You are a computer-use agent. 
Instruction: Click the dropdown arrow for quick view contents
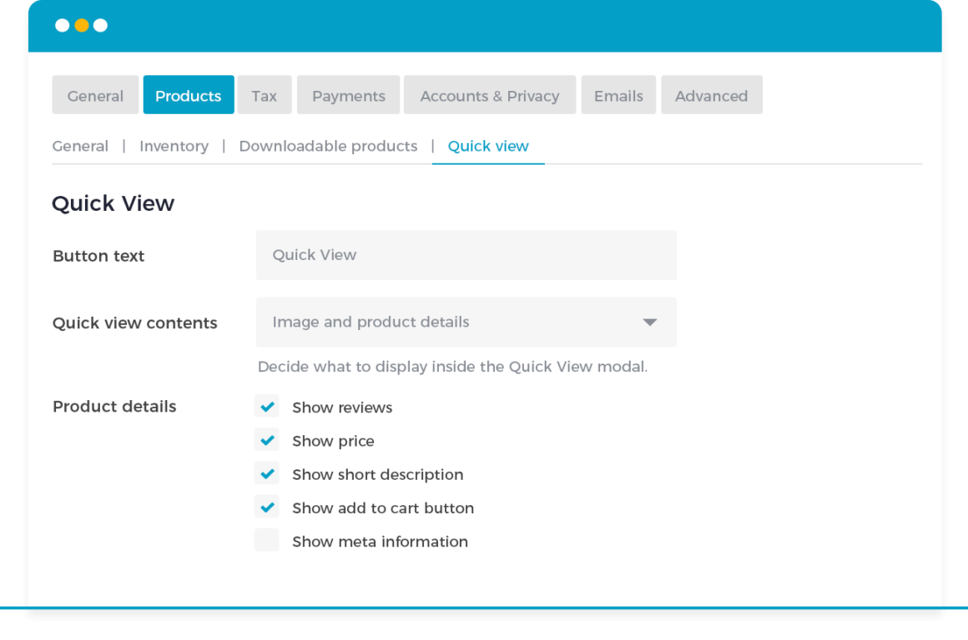tap(649, 322)
